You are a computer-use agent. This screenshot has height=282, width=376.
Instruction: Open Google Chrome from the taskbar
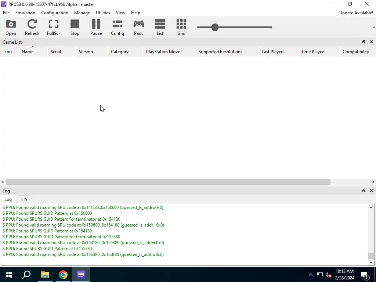coord(63,275)
